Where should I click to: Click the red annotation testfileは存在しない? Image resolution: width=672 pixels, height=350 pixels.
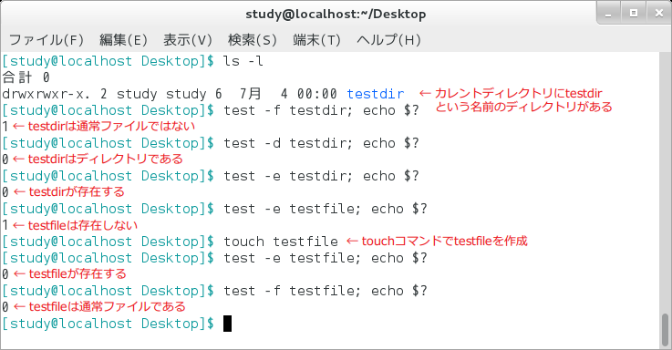(x=83, y=225)
